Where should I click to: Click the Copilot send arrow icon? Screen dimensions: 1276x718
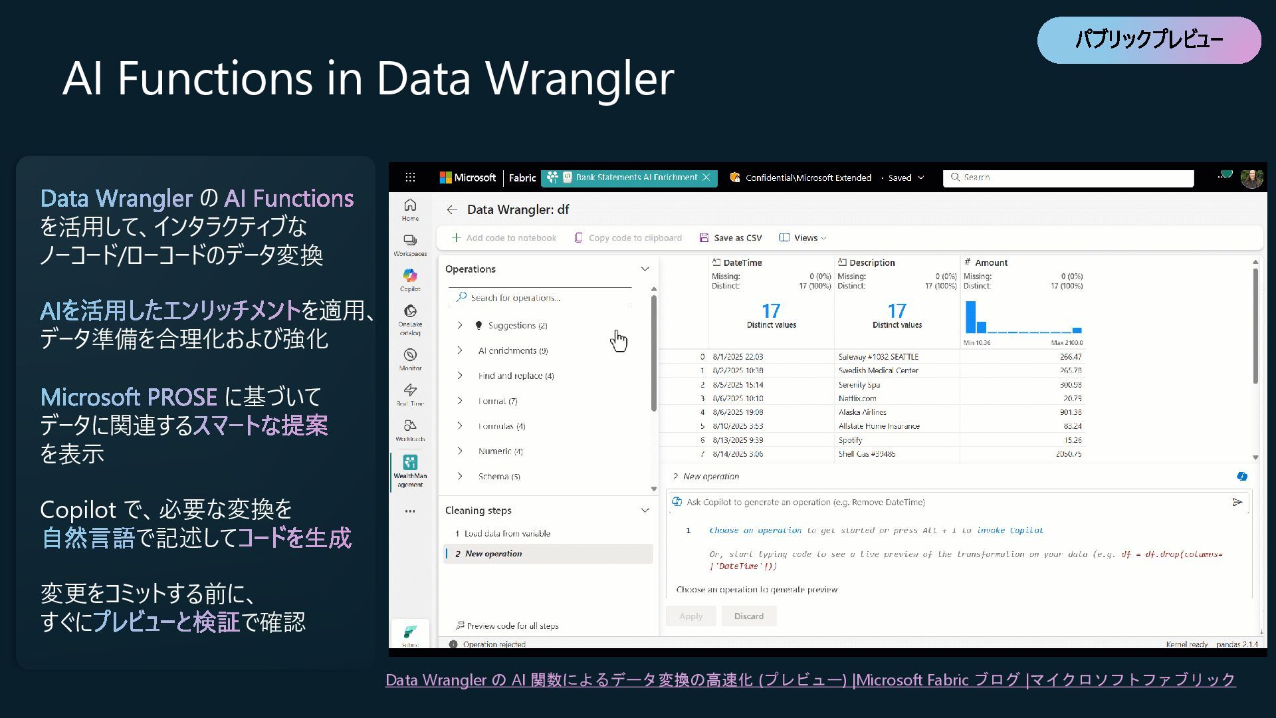[1237, 503]
